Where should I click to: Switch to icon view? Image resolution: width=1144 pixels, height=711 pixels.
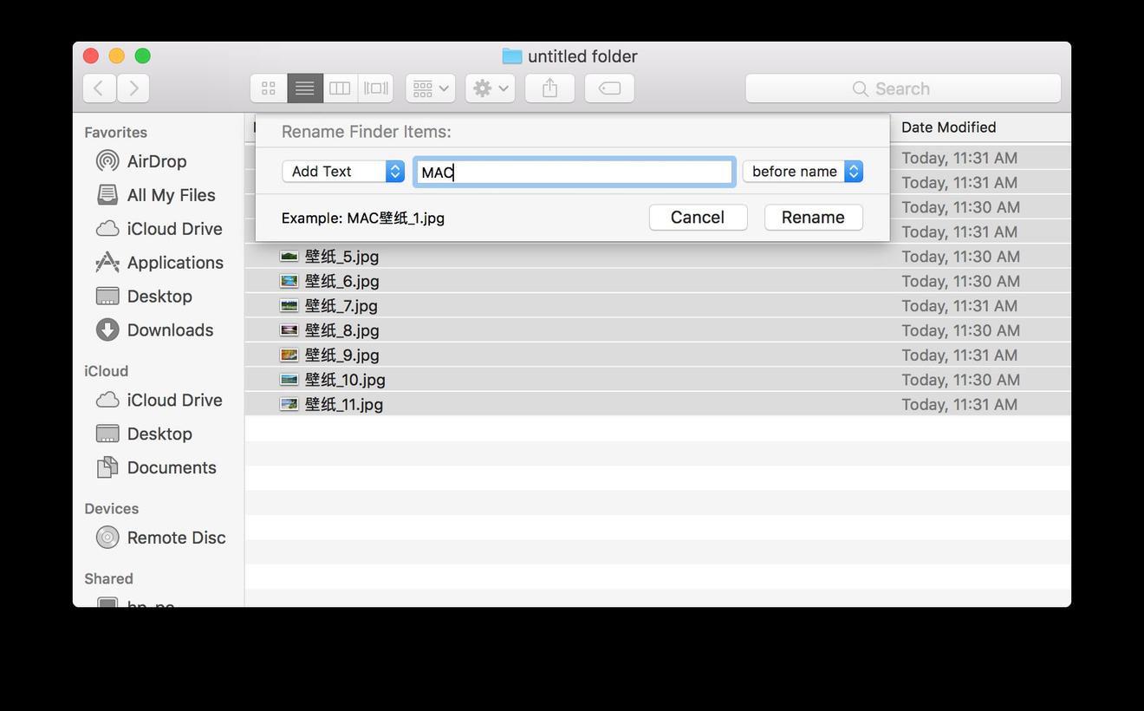268,88
